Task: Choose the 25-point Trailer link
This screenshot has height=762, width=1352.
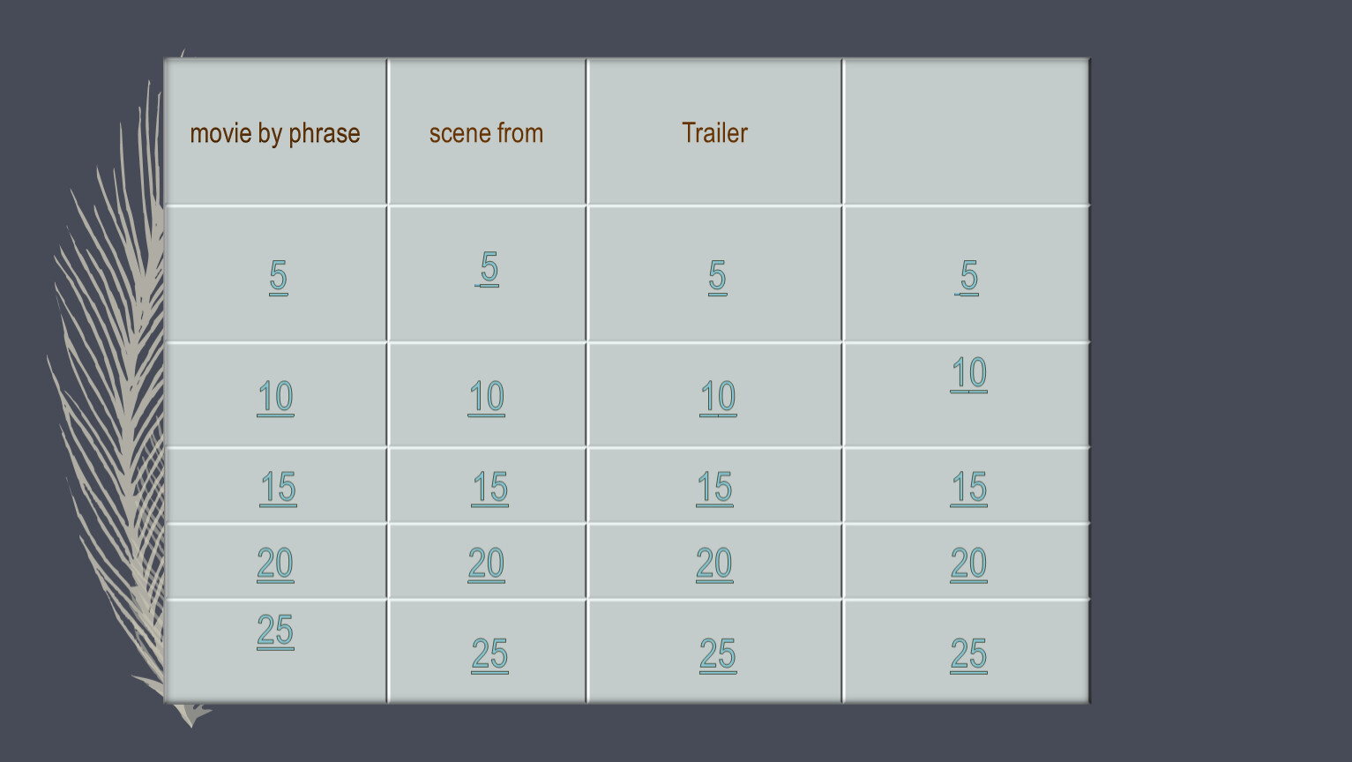Action: pyautogui.click(x=718, y=654)
